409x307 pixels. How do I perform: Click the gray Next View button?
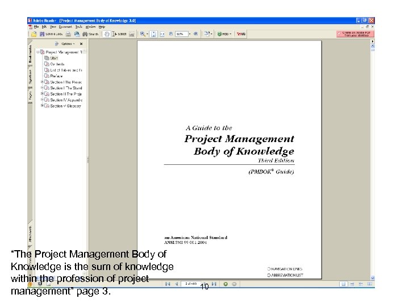pos(234,284)
